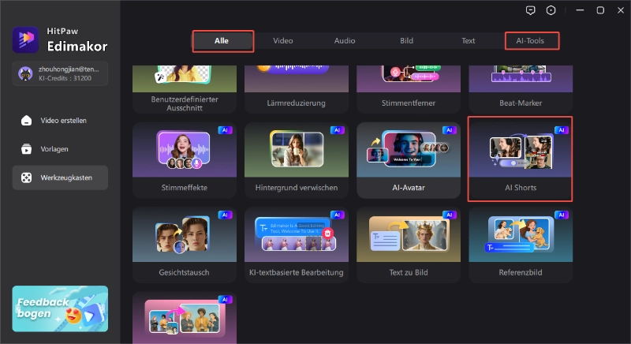
Task: Open the Referenzbild tool thumbnail
Action: click(x=521, y=234)
